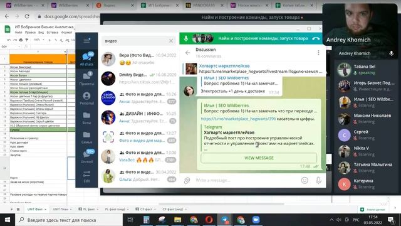Switch to the PANDORA10 browser tab
401x226 pixels.
point(205,6)
